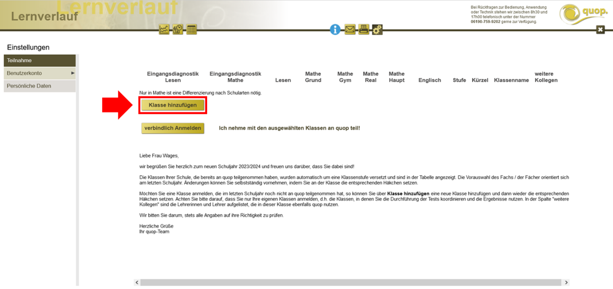Click the Klassenname column header

(x=511, y=80)
